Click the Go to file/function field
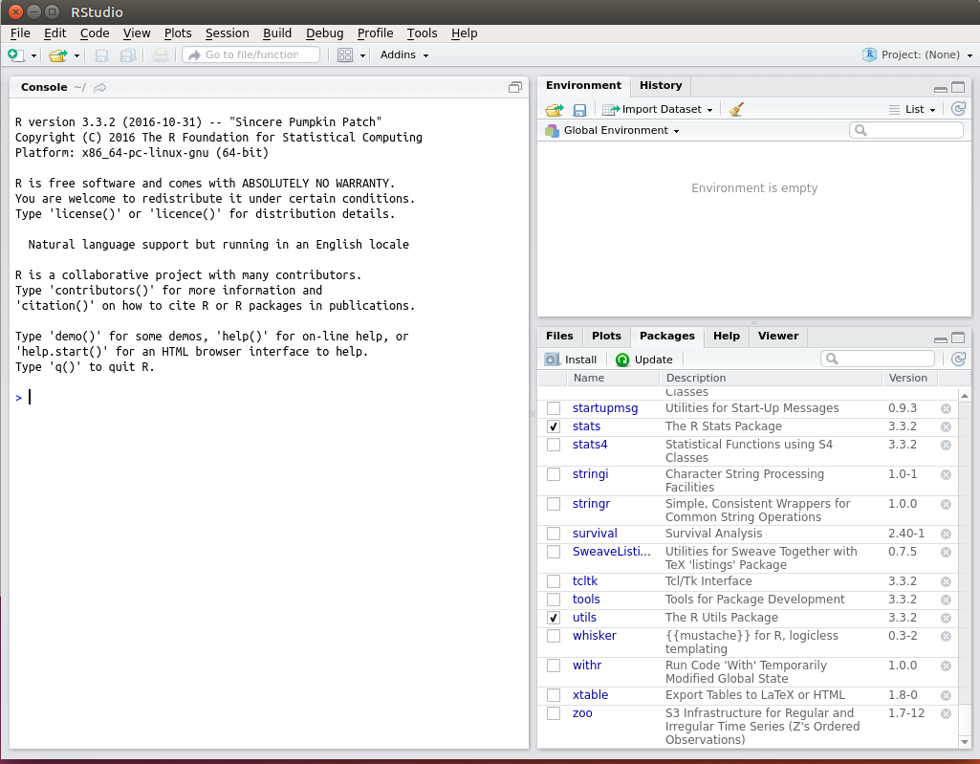 tap(251, 55)
